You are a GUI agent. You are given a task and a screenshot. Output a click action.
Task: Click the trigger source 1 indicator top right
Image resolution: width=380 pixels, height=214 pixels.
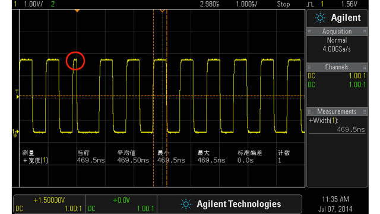click(x=322, y=4)
